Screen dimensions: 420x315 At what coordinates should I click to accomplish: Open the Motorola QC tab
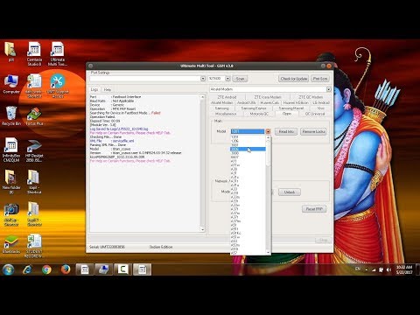259,114
